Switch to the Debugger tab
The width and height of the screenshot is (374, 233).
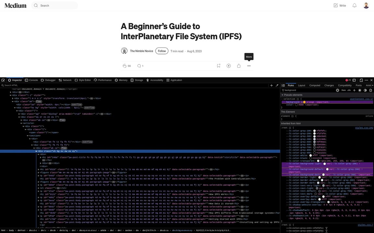coord(48,80)
